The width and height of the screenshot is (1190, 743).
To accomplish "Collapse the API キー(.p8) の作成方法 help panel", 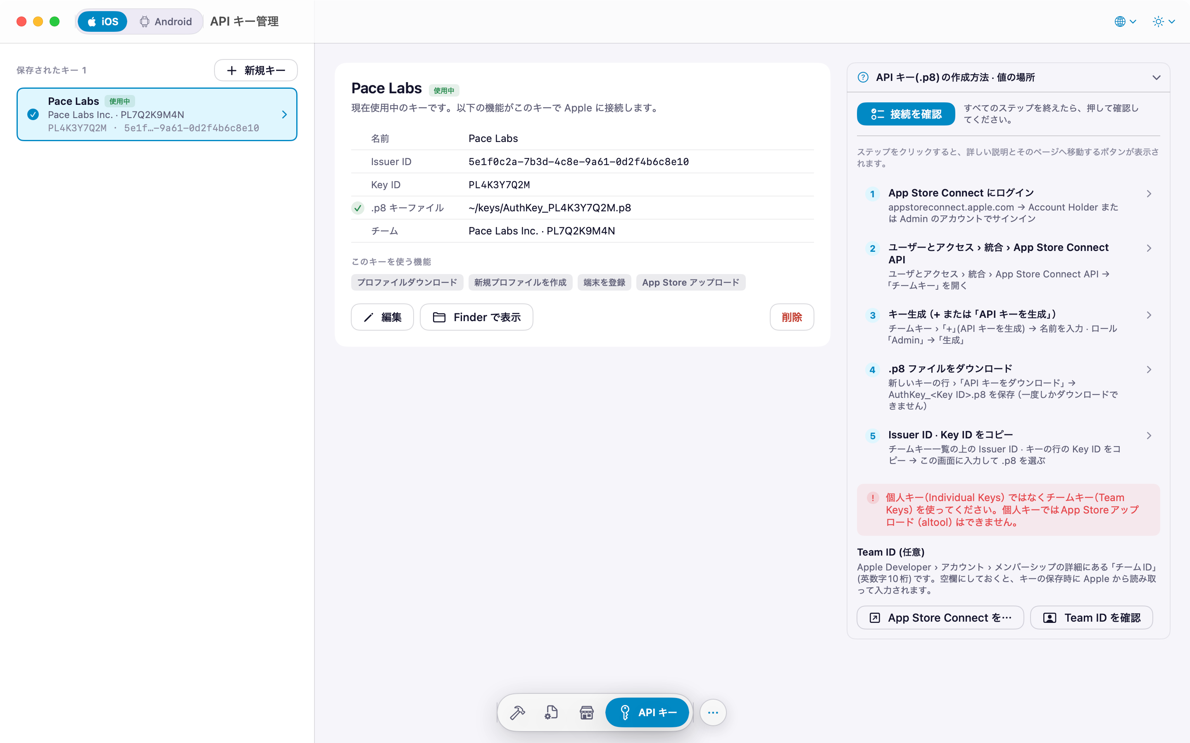I will click(x=1156, y=78).
